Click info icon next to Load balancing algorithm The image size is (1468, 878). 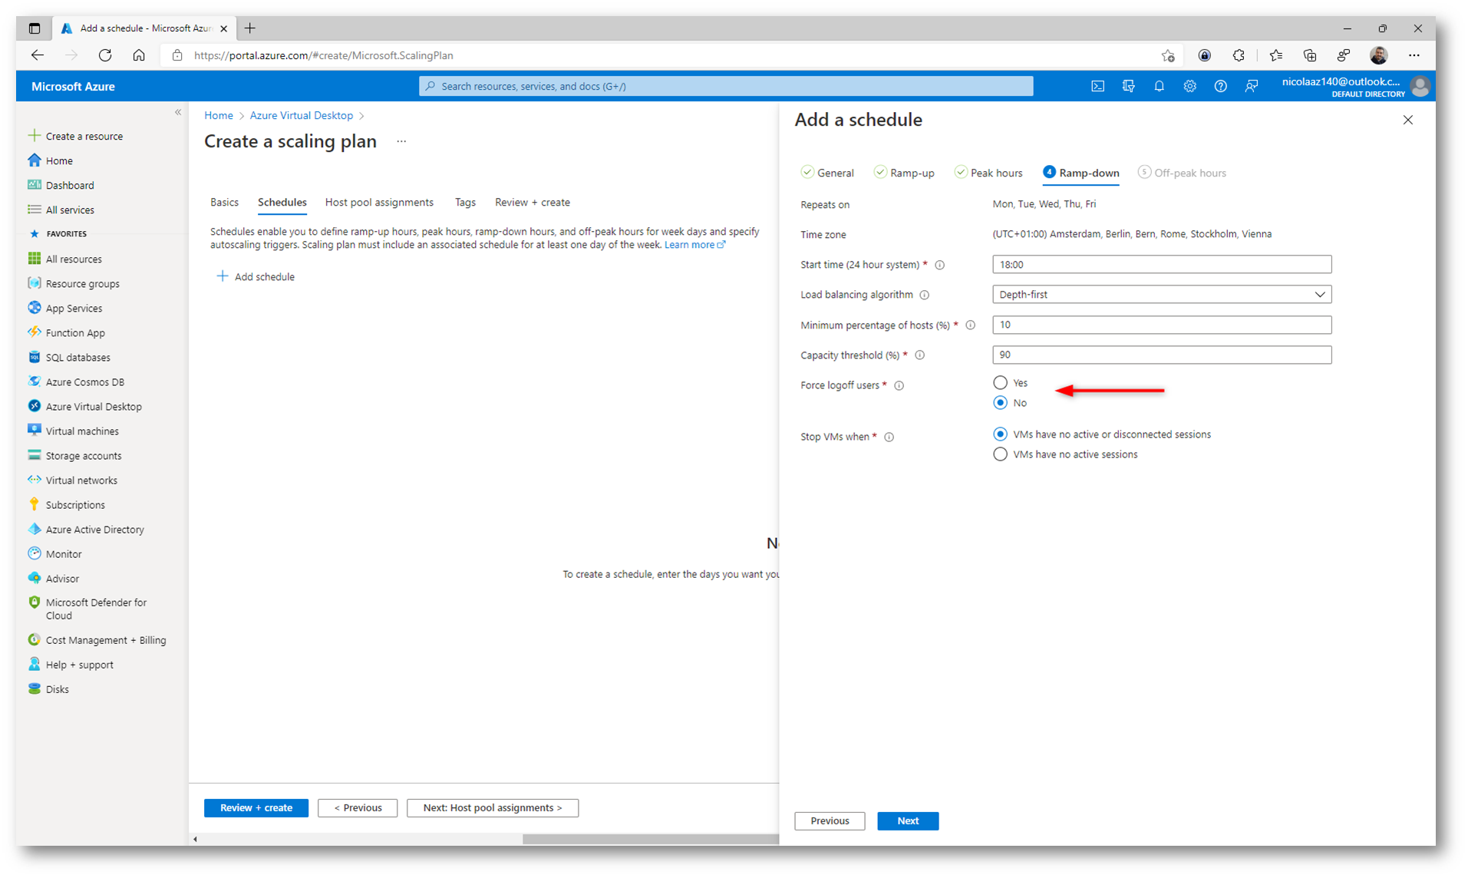click(x=925, y=295)
